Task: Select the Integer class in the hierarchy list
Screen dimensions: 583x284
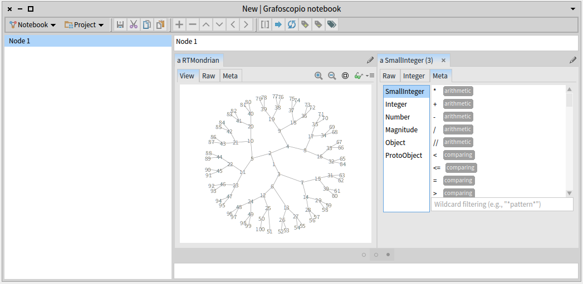Action: (406, 104)
